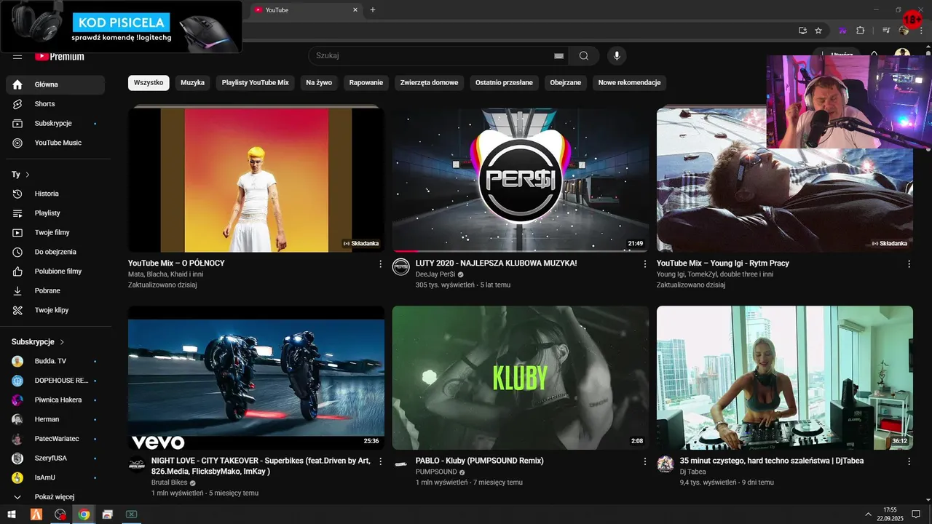Open Chrome media controls icon
932x524 pixels.
point(886,31)
